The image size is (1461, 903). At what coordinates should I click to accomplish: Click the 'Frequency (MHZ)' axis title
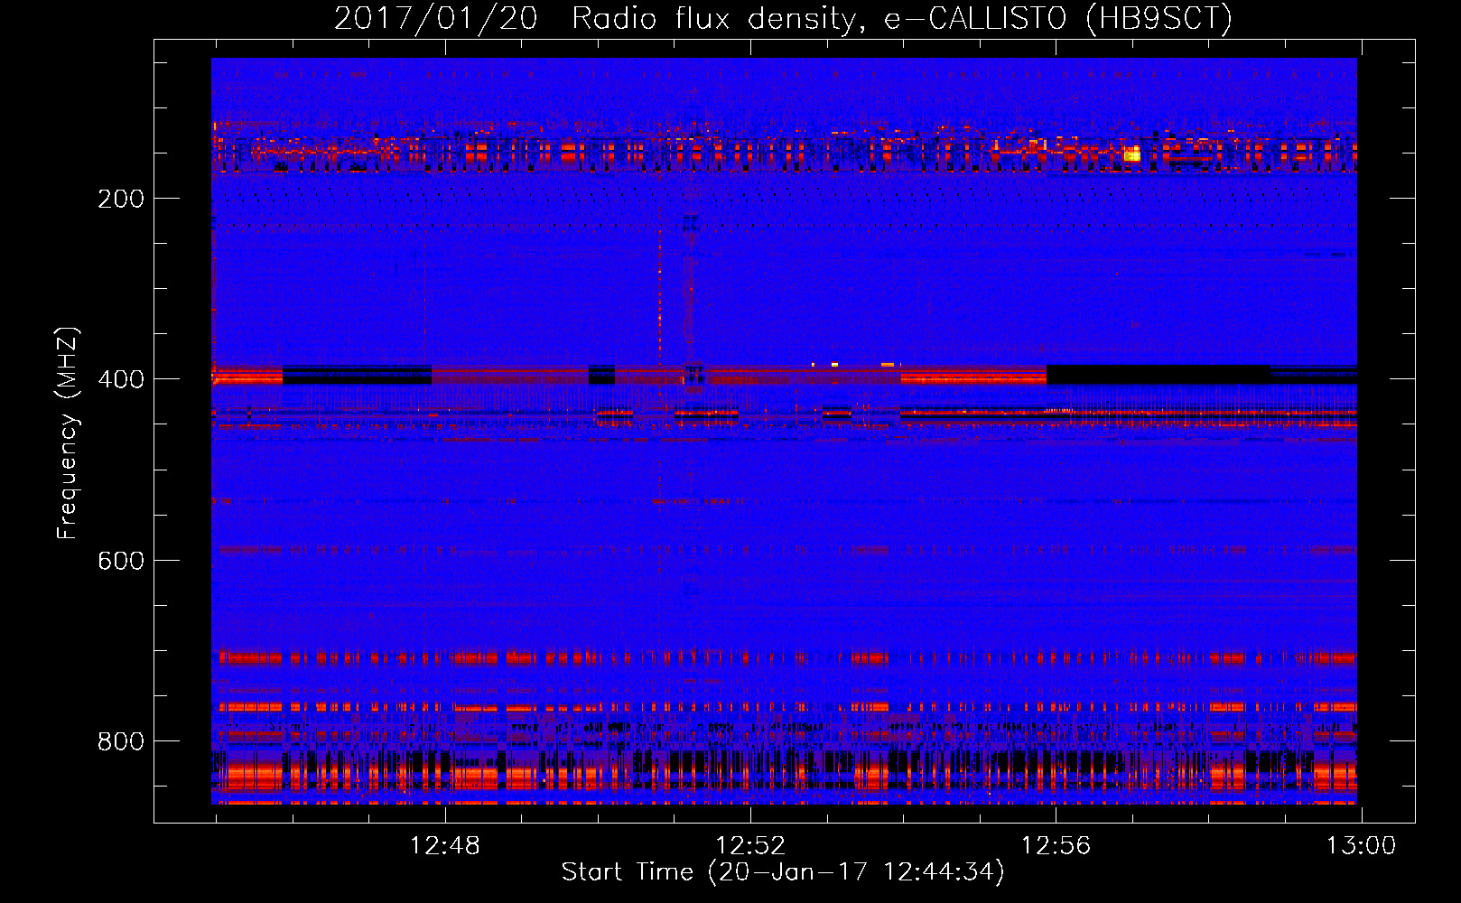[x=68, y=433]
